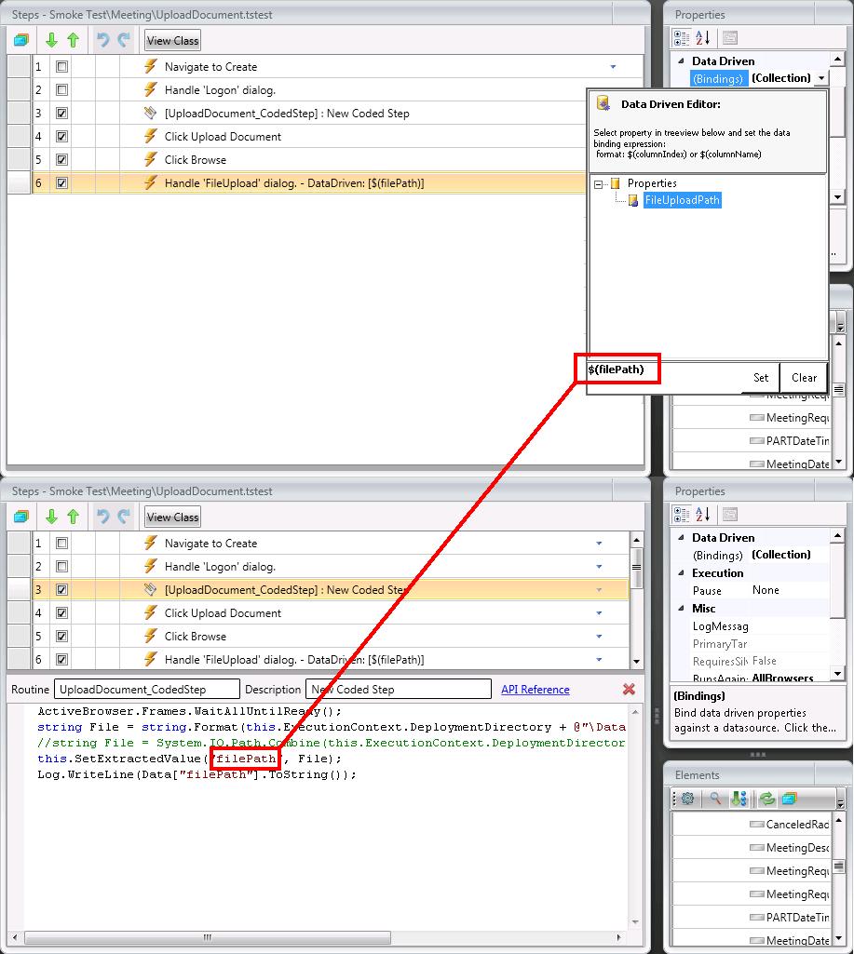Click View Class button in upper Steps panel
Viewport: 854px width, 954px height.
click(x=173, y=41)
